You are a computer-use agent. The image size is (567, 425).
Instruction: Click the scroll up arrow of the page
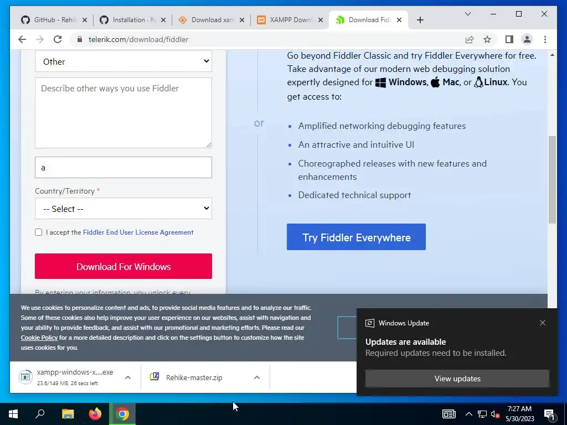(552, 55)
